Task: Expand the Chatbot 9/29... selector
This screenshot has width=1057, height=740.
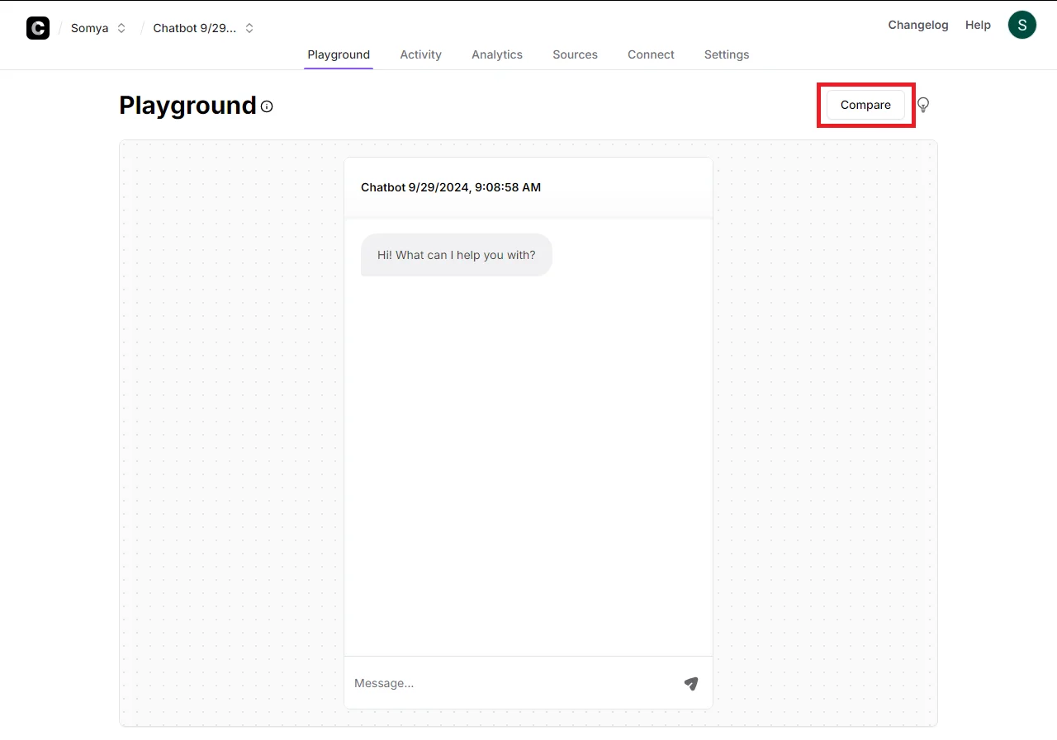Action: (x=203, y=28)
